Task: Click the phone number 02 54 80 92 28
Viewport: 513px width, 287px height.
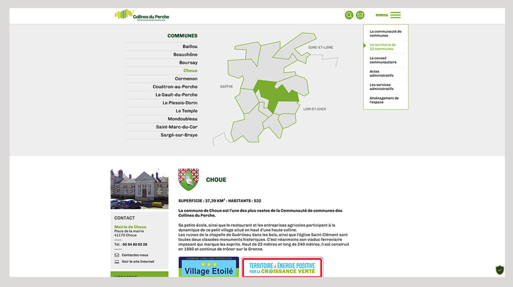Action: pyautogui.click(x=135, y=244)
